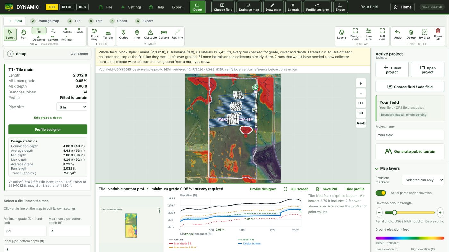
Task: Show All items view filter
Action: coord(39,30)
